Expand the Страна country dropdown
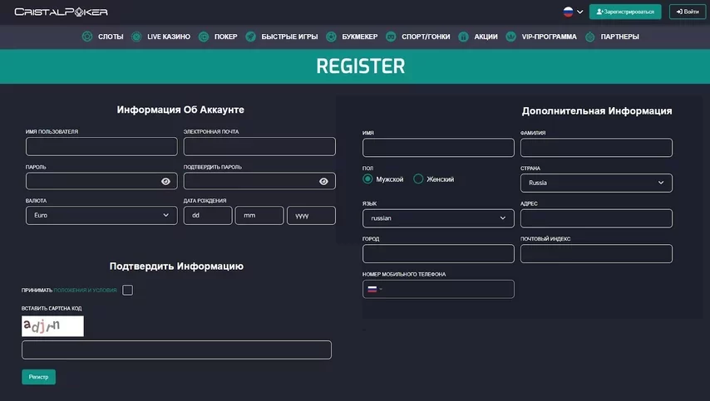The width and height of the screenshot is (710, 401). [596, 183]
